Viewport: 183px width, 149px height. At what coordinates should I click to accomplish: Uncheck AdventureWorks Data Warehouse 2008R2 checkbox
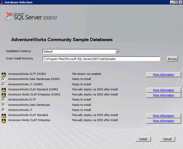[4, 79]
